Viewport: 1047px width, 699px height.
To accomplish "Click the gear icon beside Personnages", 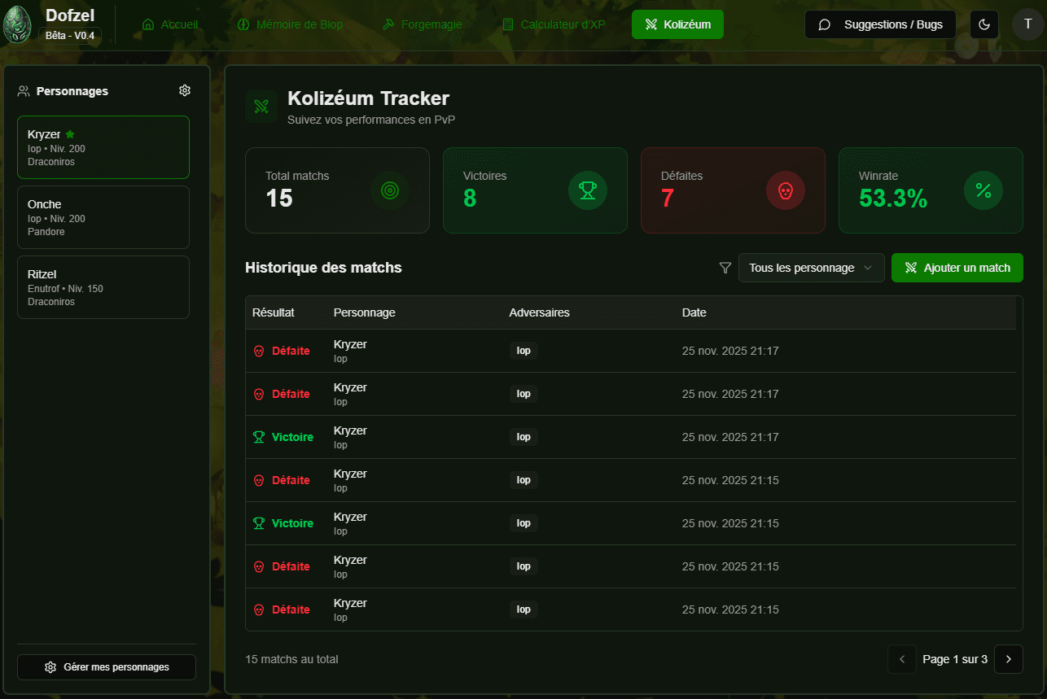I will click(x=185, y=90).
